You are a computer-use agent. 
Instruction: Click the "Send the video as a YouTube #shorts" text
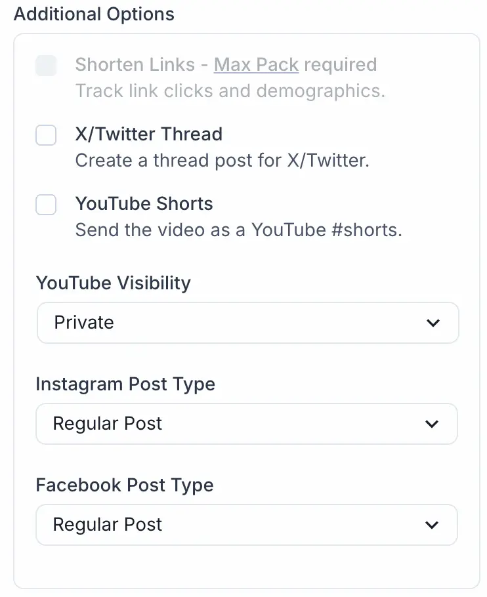tap(238, 230)
